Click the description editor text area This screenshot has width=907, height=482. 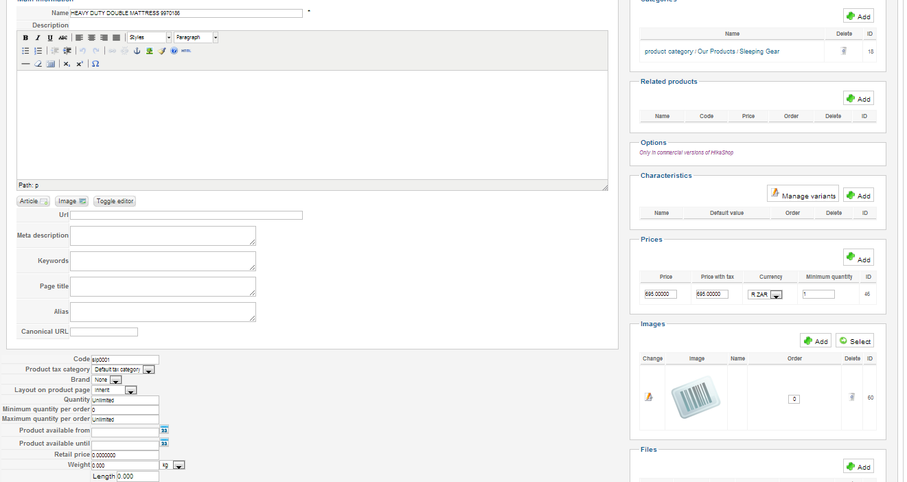312,125
